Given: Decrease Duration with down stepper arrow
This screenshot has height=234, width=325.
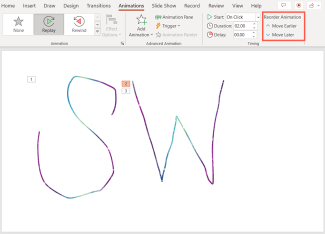Looking at the screenshot, I should point(254,28).
